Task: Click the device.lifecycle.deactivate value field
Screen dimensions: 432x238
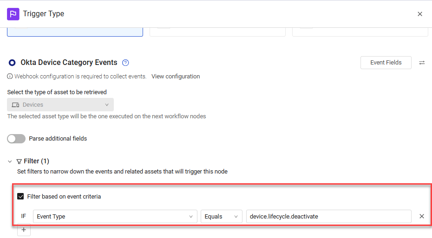Action: tap(329, 217)
